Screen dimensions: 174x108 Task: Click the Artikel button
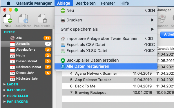(167, 34)
